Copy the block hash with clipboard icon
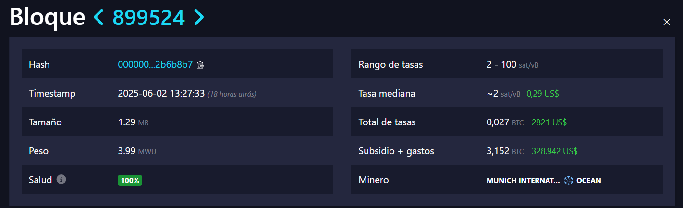Screen dimensions: 683x208 pos(201,64)
